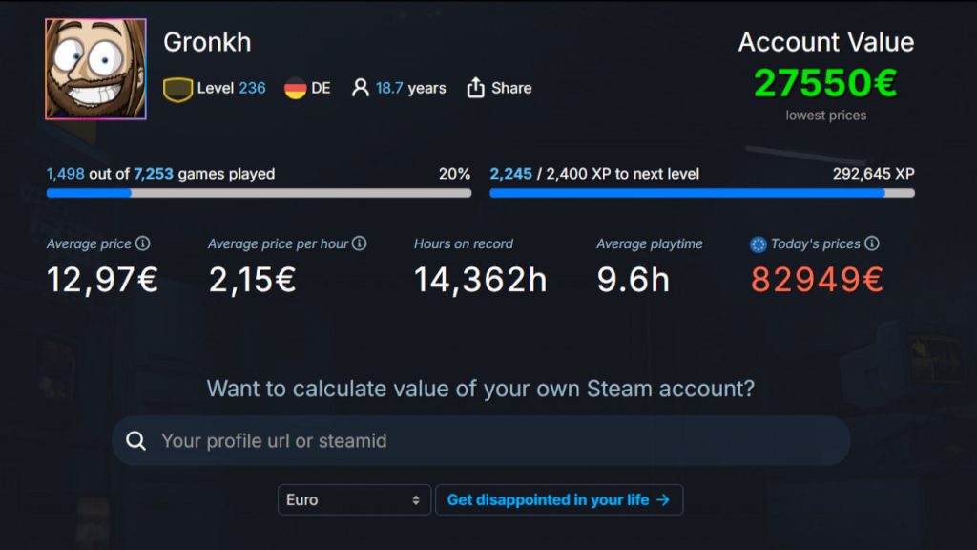Click the magnifying glass search icon
This screenshot has width=977, height=550.
[136, 441]
